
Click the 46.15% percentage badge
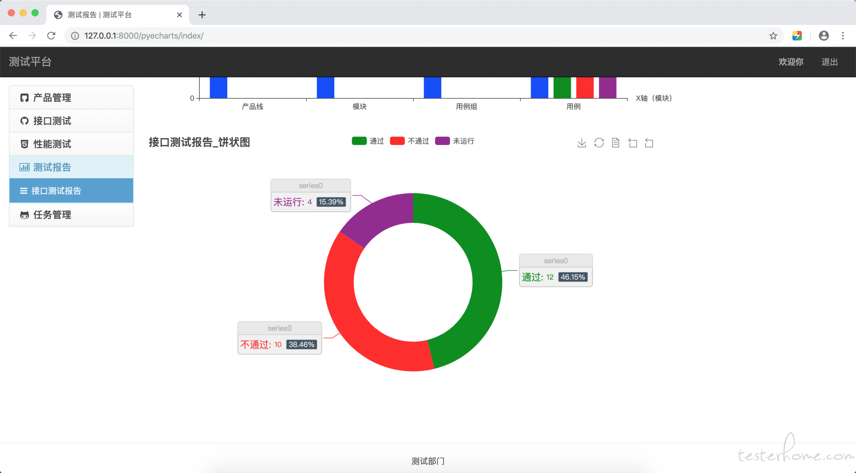(x=573, y=277)
